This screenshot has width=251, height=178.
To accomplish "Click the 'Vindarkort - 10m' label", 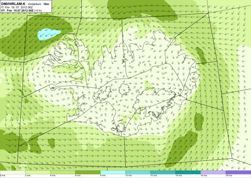I will tap(38, 4).
